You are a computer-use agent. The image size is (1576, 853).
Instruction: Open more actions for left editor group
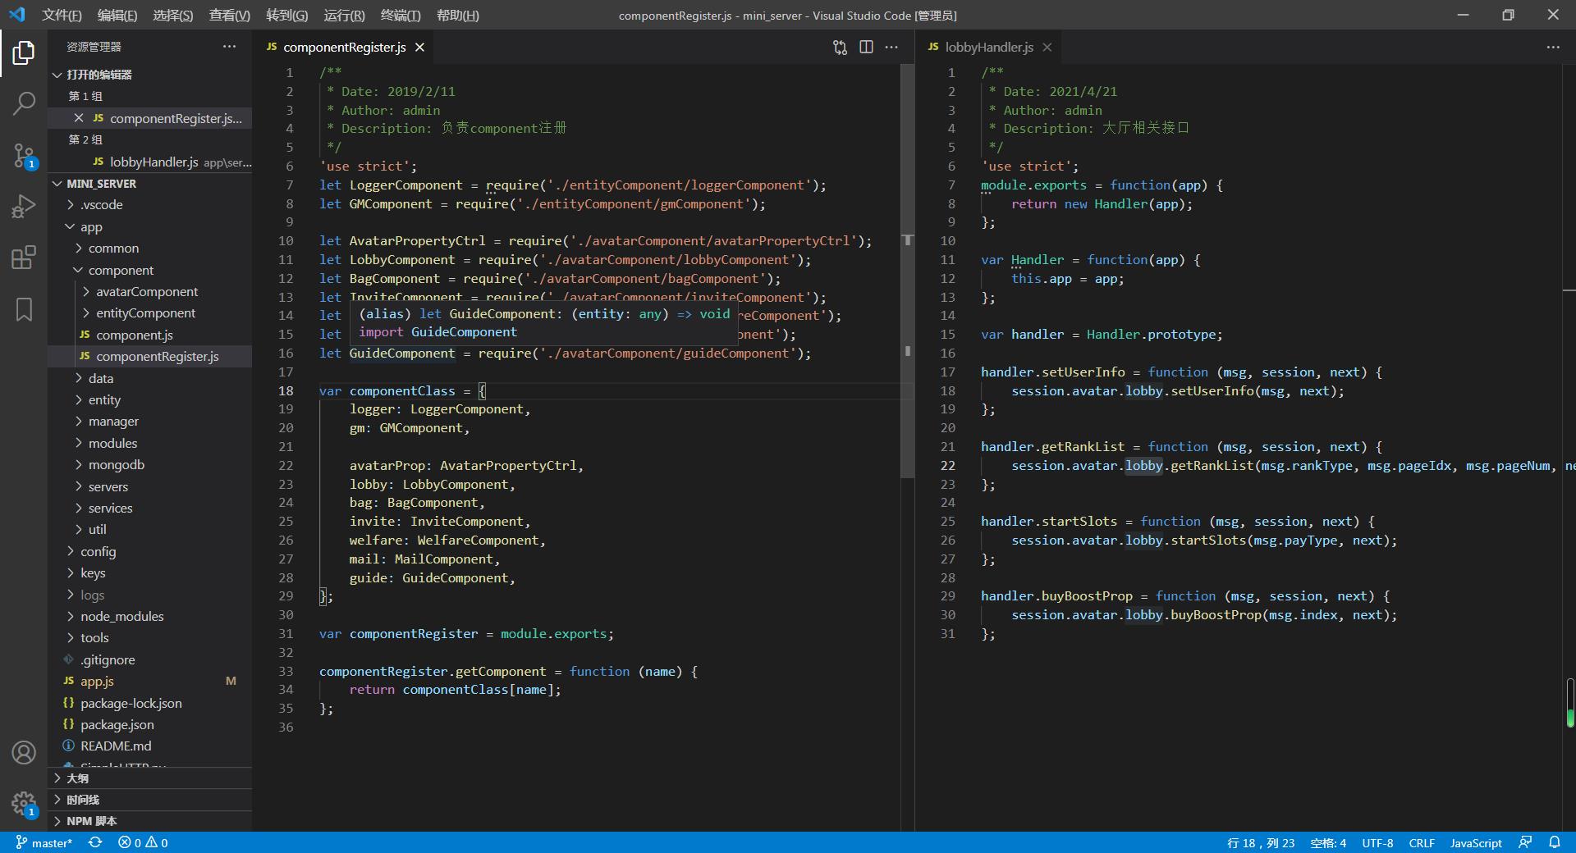[891, 48]
